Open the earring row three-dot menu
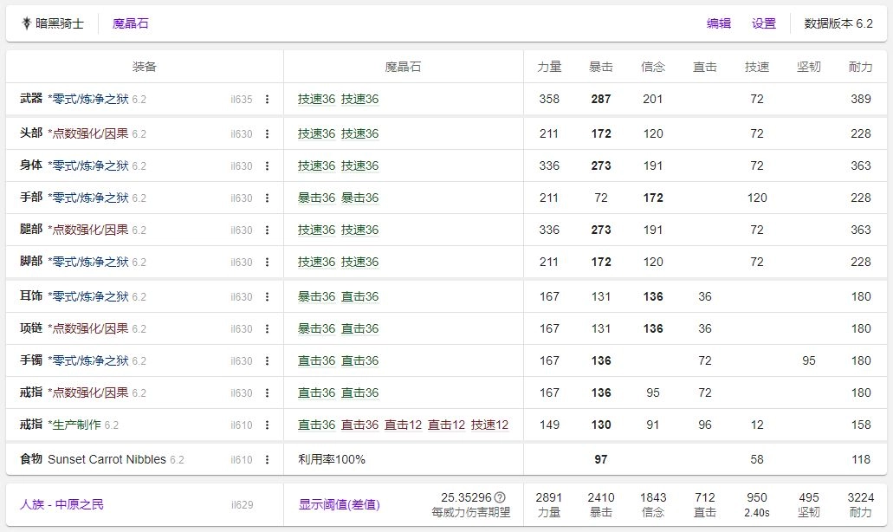893x532 pixels. (x=267, y=297)
